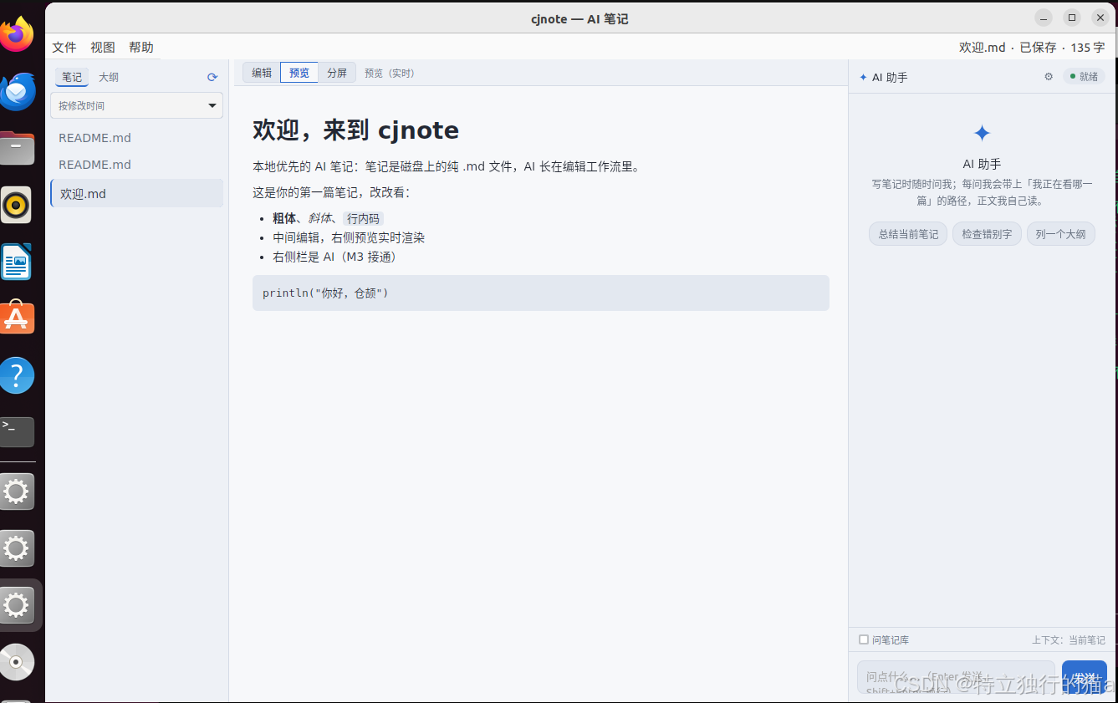Click the 预览（实时）label
1118x703 pixels.
[x=390, y=74]
